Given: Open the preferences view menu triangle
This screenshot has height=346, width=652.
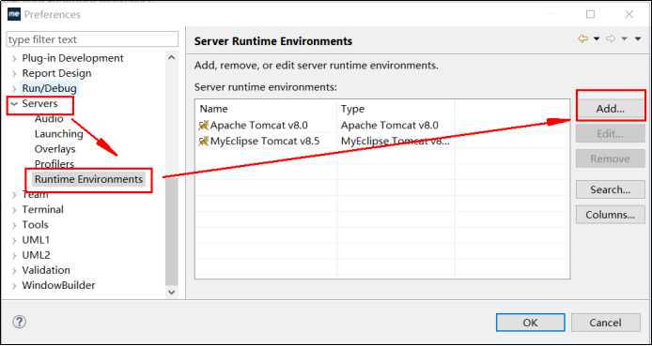Looking at the screenshot, I should coord(638,39).
